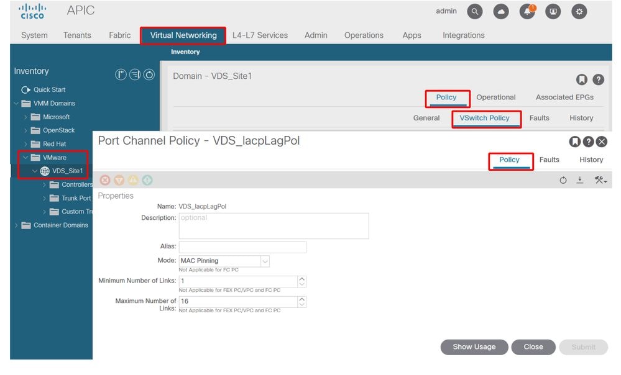Click the monitor display icon in header

553,11
